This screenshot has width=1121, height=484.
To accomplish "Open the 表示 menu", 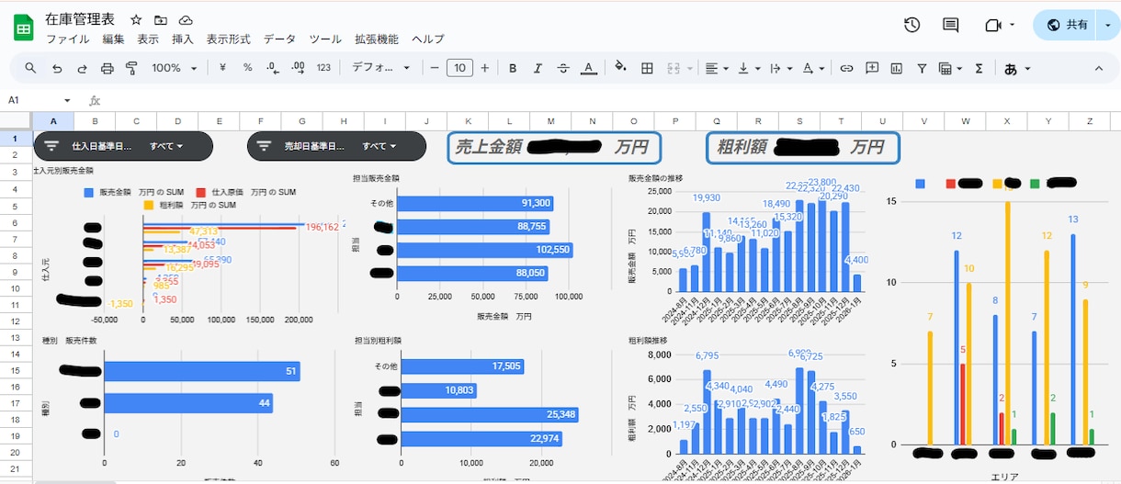I will [148, 39].
